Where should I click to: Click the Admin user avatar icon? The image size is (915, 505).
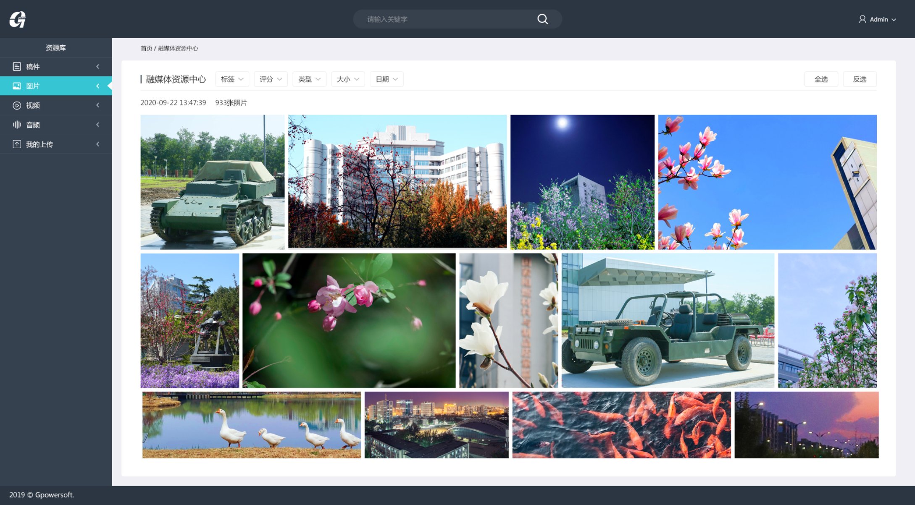tap(862, 19)
